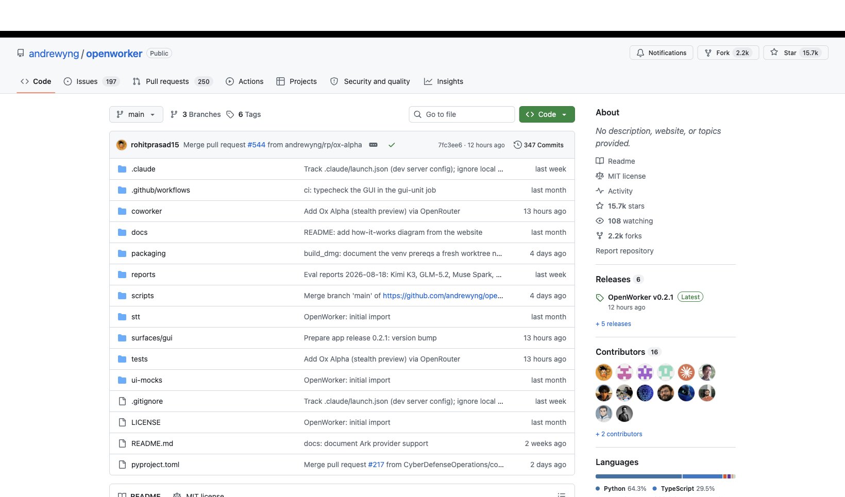Open commit 'Prepare app release 0.2.1: version bump'
The height and width of the screenshot is (497, 845).
point(370,338)
